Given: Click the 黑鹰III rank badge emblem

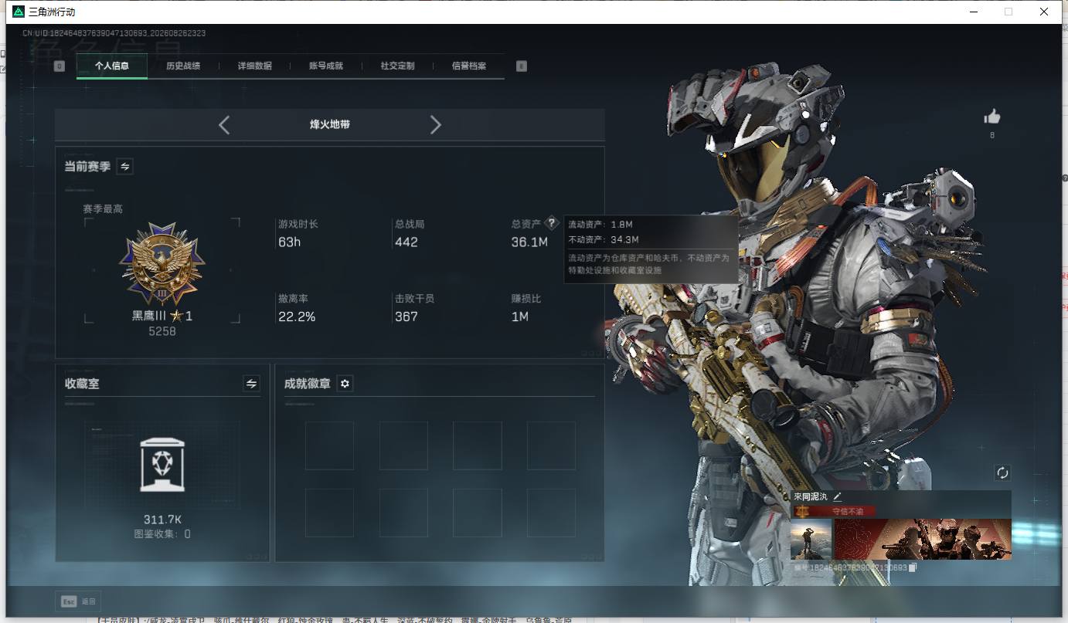Looking at the screenshot, I should coord(162,265).
